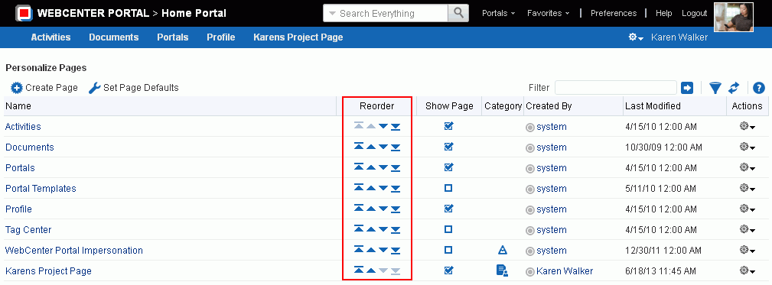Screen dimensions: 772x285
Task: Open Actions menu for Portal Templates row
Action: pyautogui.click(x=748, y=189)
